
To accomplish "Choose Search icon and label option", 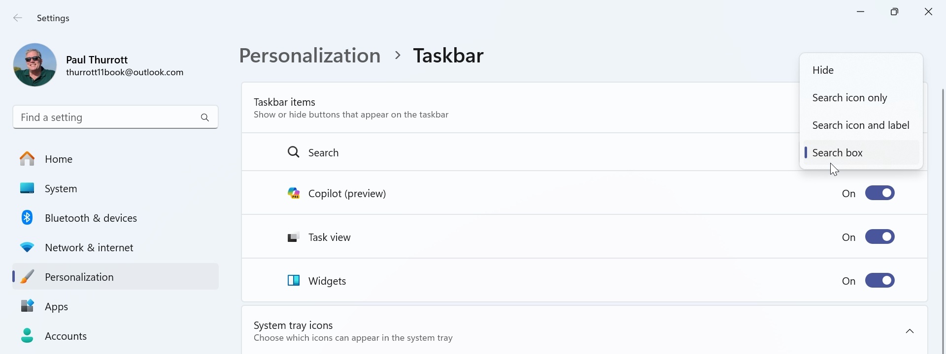I will [860, 125].
